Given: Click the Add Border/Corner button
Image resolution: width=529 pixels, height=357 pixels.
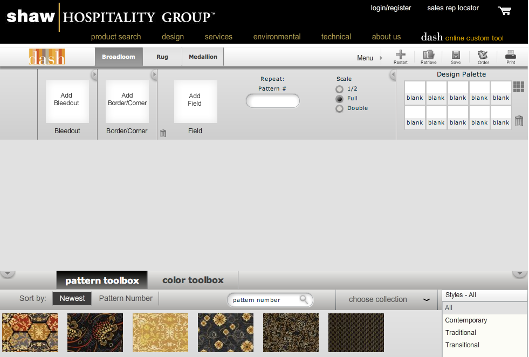Looking at the screenshot, I should click(127, 101).
